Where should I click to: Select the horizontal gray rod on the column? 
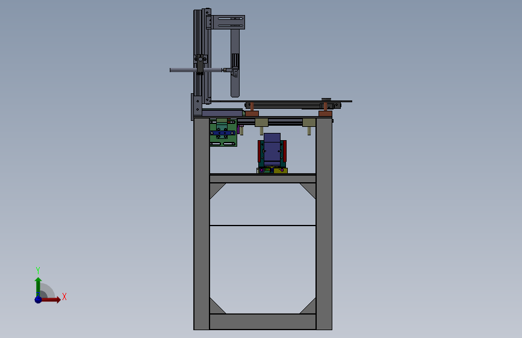[x=196, y=70]
